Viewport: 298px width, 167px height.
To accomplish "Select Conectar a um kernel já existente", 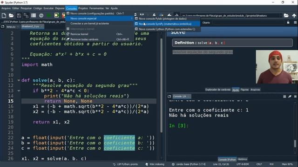I will coord(99,24).
